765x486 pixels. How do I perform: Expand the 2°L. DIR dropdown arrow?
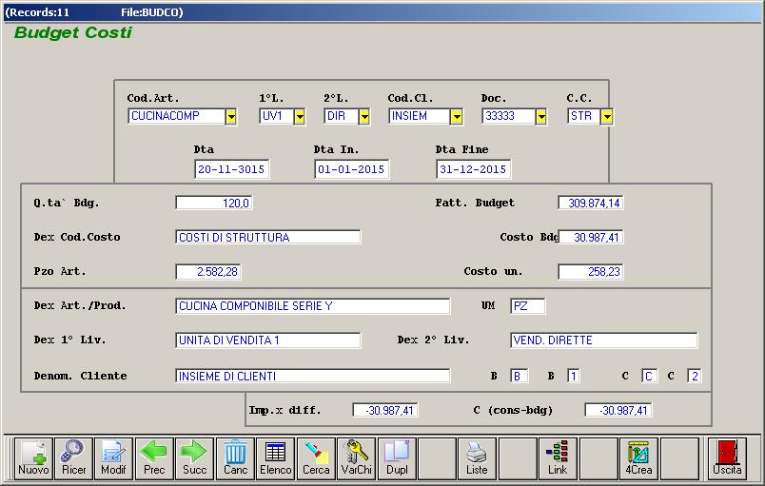pyautogui.click(x=364, y=116)
